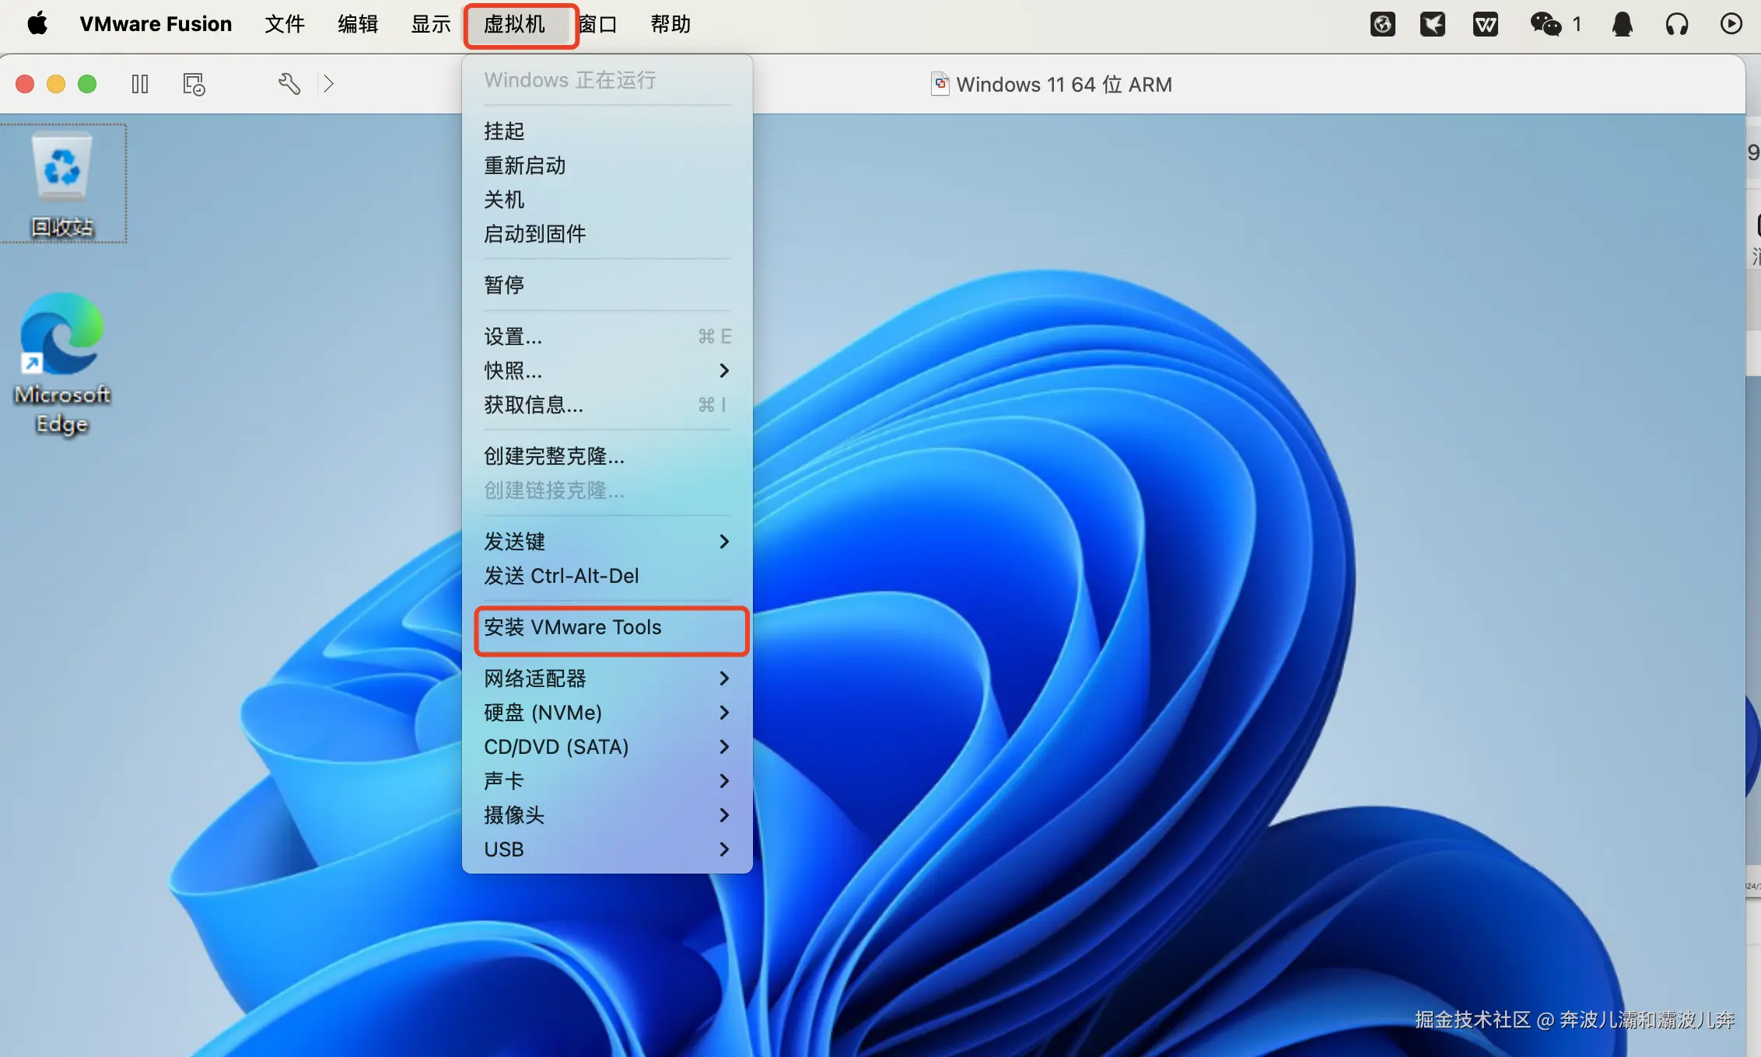Select 安装 VMware Tools menu entry

point(572,627)
